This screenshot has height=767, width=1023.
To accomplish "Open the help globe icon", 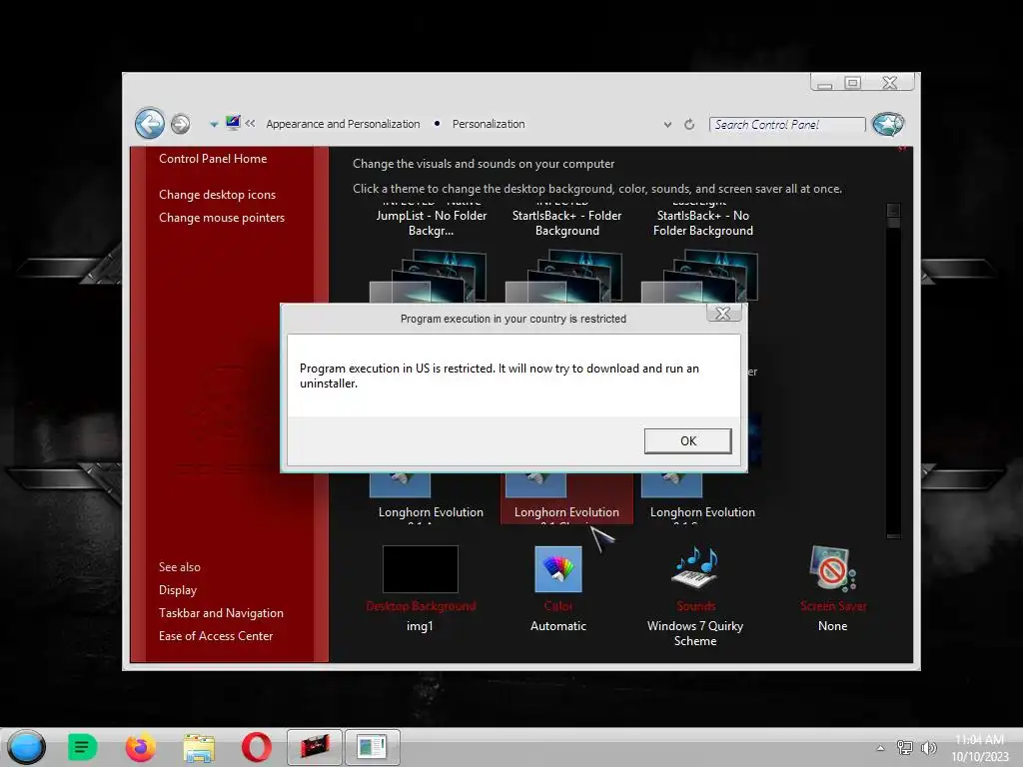I will point(888,124).
